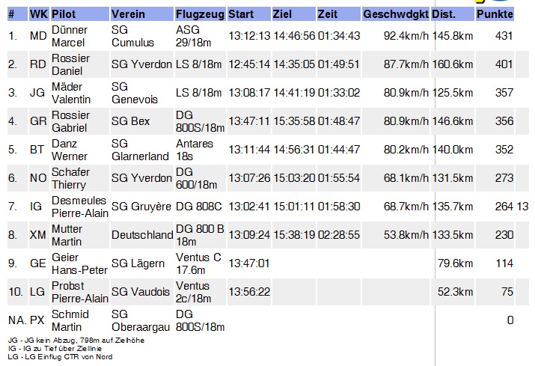Click the LG Einflug CTR footnote
Image resolution: width=535 pixels, height=366 pixels.
(60, 357)
